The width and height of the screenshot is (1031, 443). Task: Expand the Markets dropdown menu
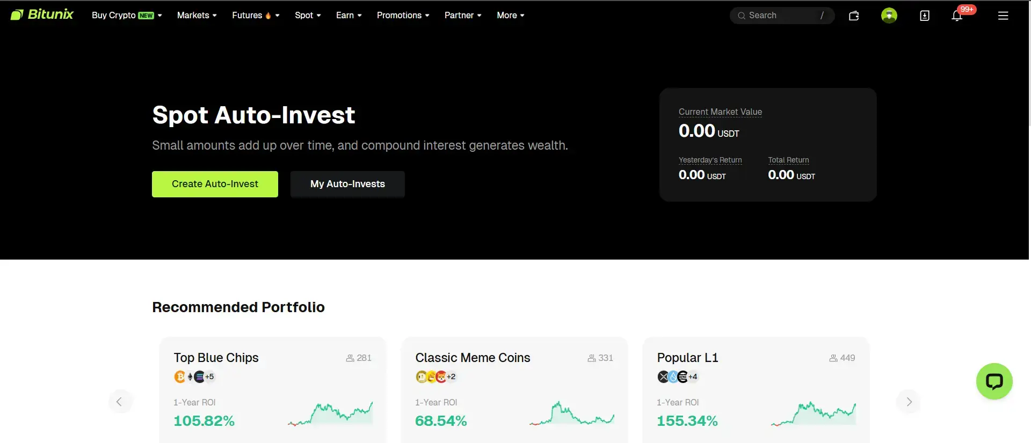click(197, 16)
